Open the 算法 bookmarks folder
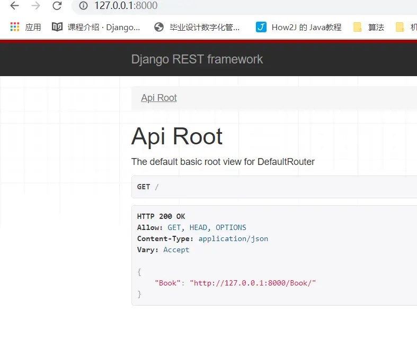417x359 pixels. pos(369,27)
